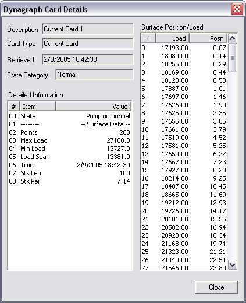Click the State Category Normal field
The image size is (246, 303).
click(x=94, y=75)
